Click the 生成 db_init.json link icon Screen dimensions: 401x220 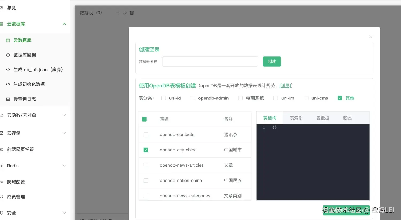pos(8,70)
